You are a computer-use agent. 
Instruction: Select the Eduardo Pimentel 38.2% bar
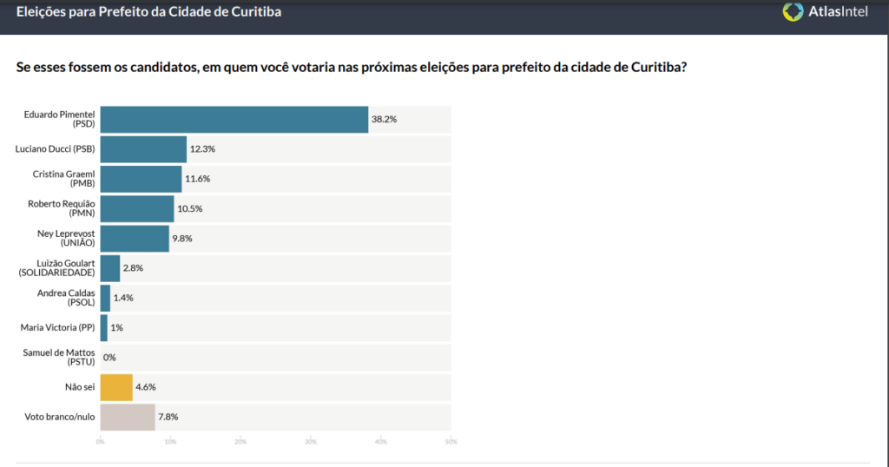coord(234,119)
